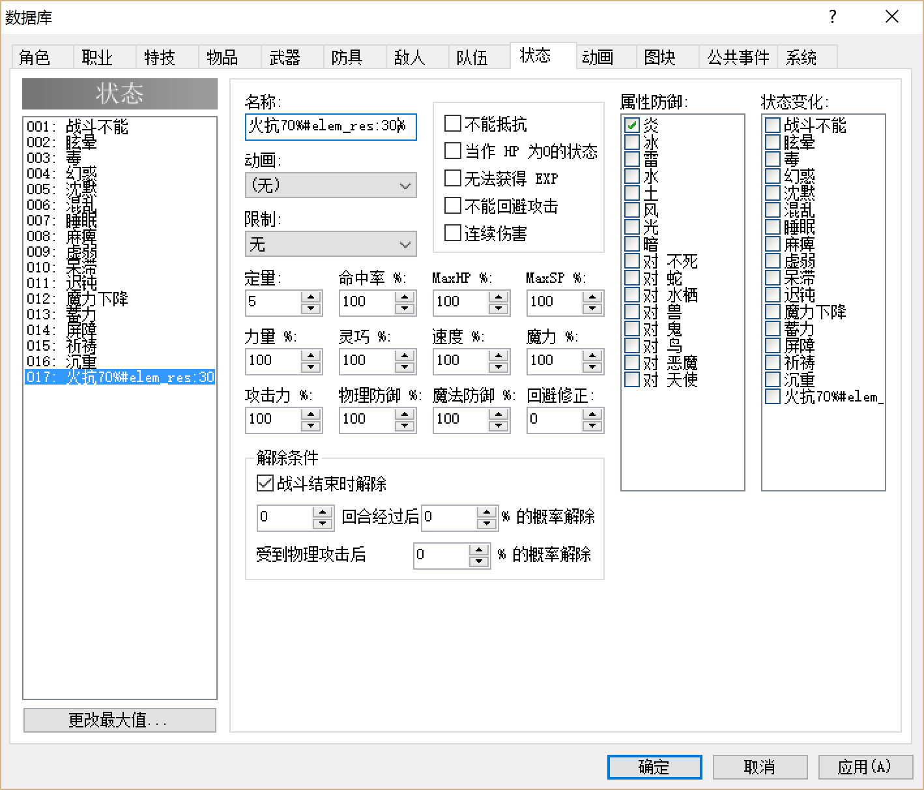Viewport: 924px width, 790px height.
Task: Toggle the 连续伤害 checkbox
Action: pyautogui.click(x=452, y=233)
